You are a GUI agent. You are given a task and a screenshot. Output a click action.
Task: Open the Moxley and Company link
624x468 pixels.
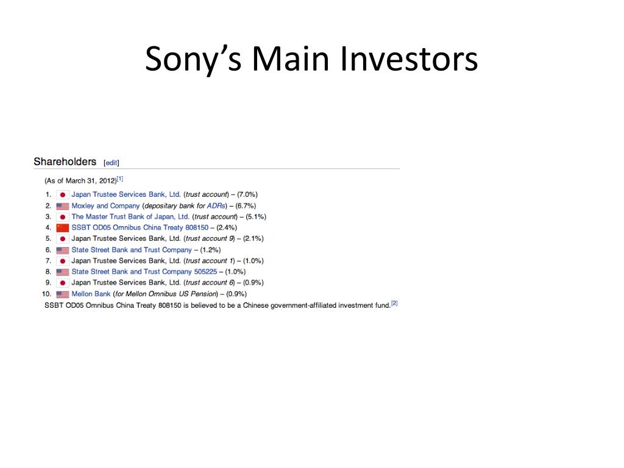click(x=105, y=206)
